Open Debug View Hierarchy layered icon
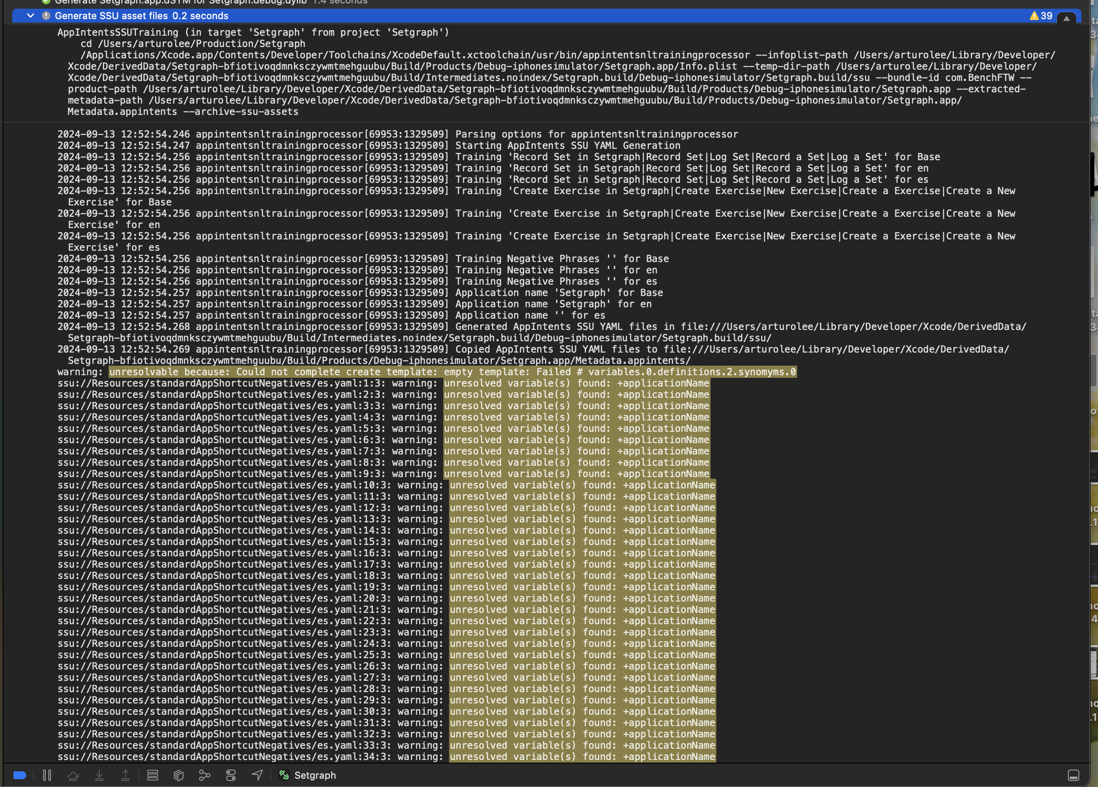Viewport: 1098px width, 787px height. (179, 775)
